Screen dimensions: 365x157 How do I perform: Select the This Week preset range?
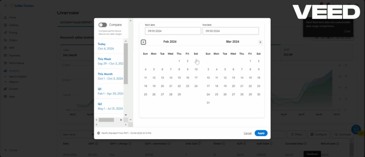[109, 61]
